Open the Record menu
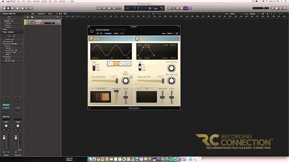Screen dimensions: 289x162 point(44,1)
